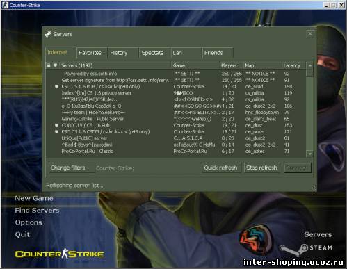This screenshot has height=269, width=347.
Task: Click the shield icon beside KSO CS 1.6 PUB
Action: click(x=56, y=87)
